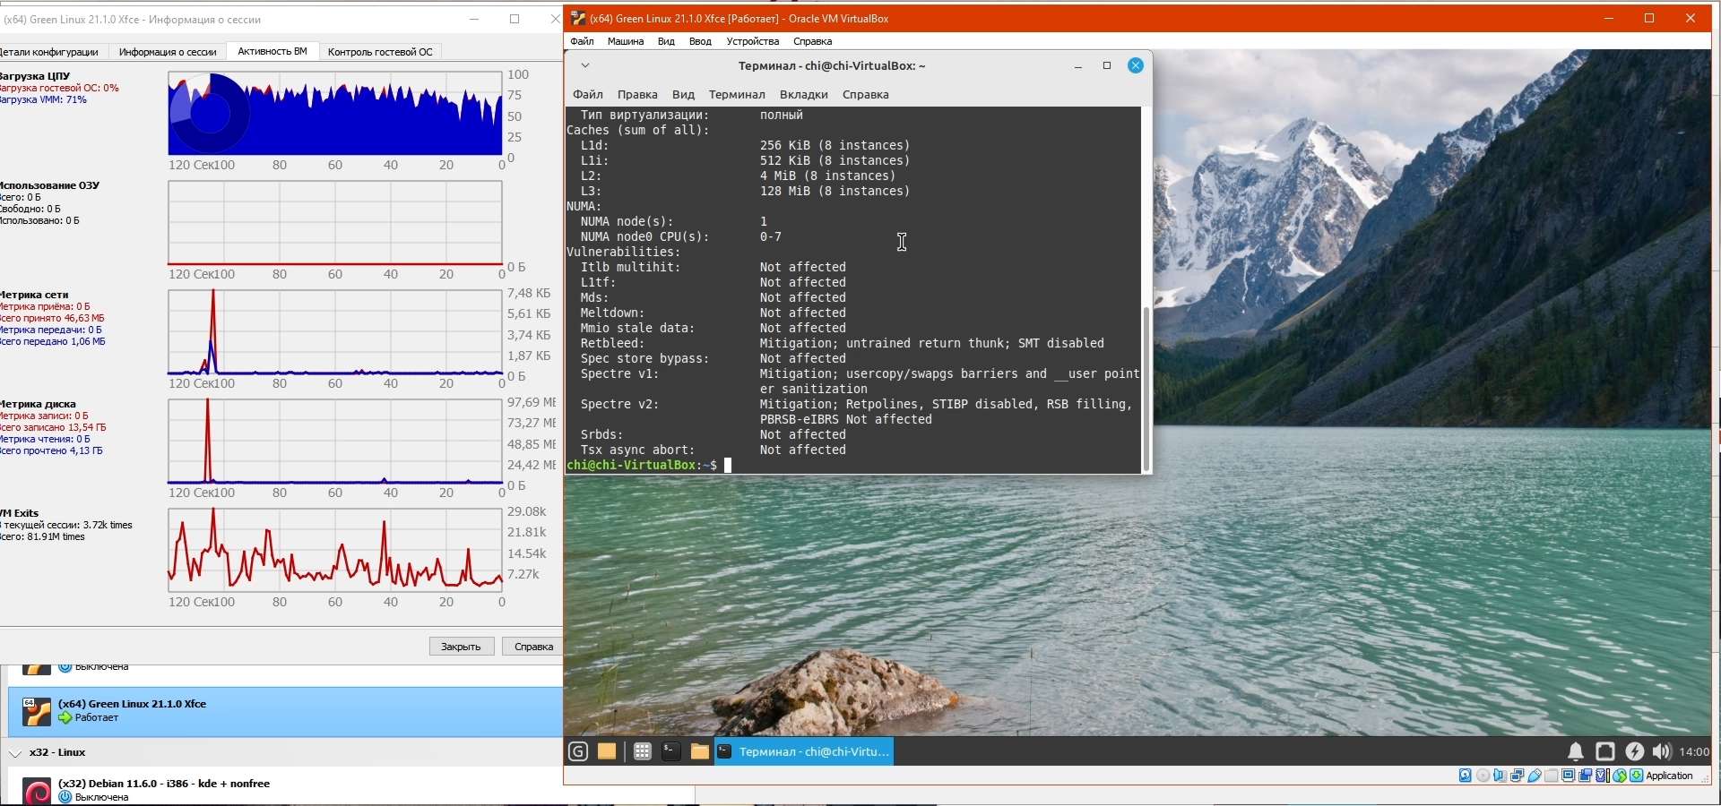Open the VirtualBox Устройства menu
The height and width of the screenshot is (806, 1721).
coord(753,41)
